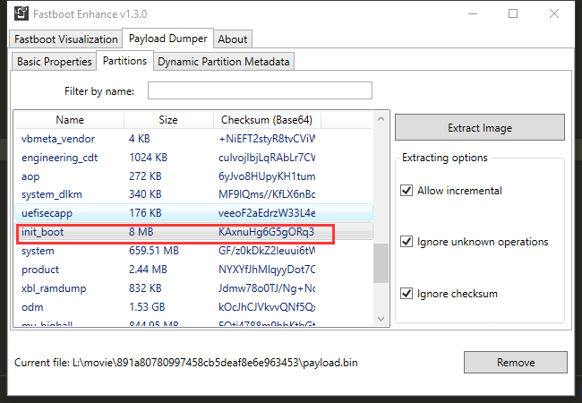Select the vbmeta_vendor partition row
The height and width of the screenshot is (403, 582).
pyautogui.click(x=193, y=139)
